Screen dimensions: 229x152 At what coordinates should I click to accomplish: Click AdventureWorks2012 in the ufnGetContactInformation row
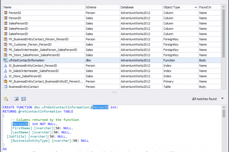pos(135,60)
